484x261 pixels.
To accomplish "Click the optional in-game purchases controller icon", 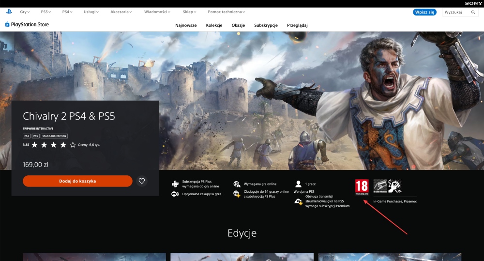I will (175, 194).
